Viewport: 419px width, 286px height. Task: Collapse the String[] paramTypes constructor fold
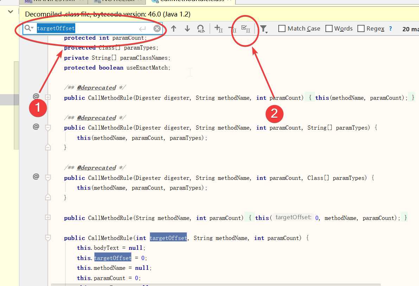click(x=48, y=128)
